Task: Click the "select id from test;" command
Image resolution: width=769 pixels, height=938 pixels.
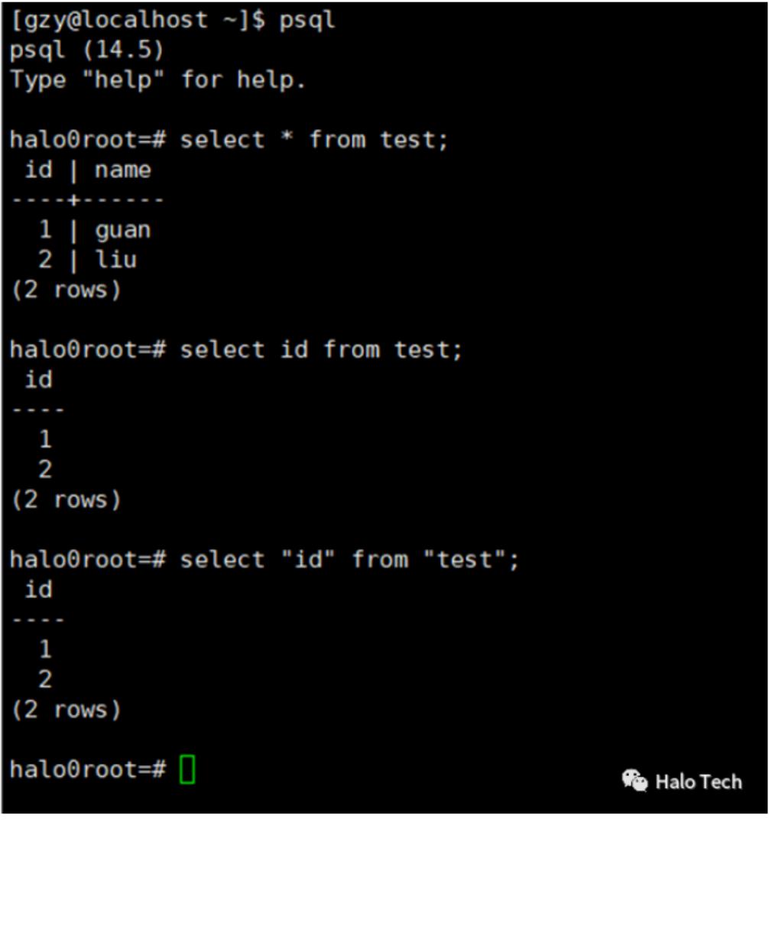Action: click(321, 350)
